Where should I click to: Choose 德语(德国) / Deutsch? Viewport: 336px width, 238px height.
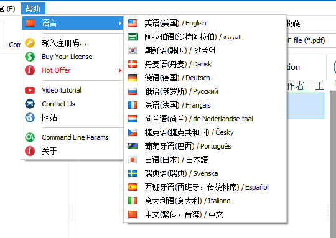[x=205, y=78]
